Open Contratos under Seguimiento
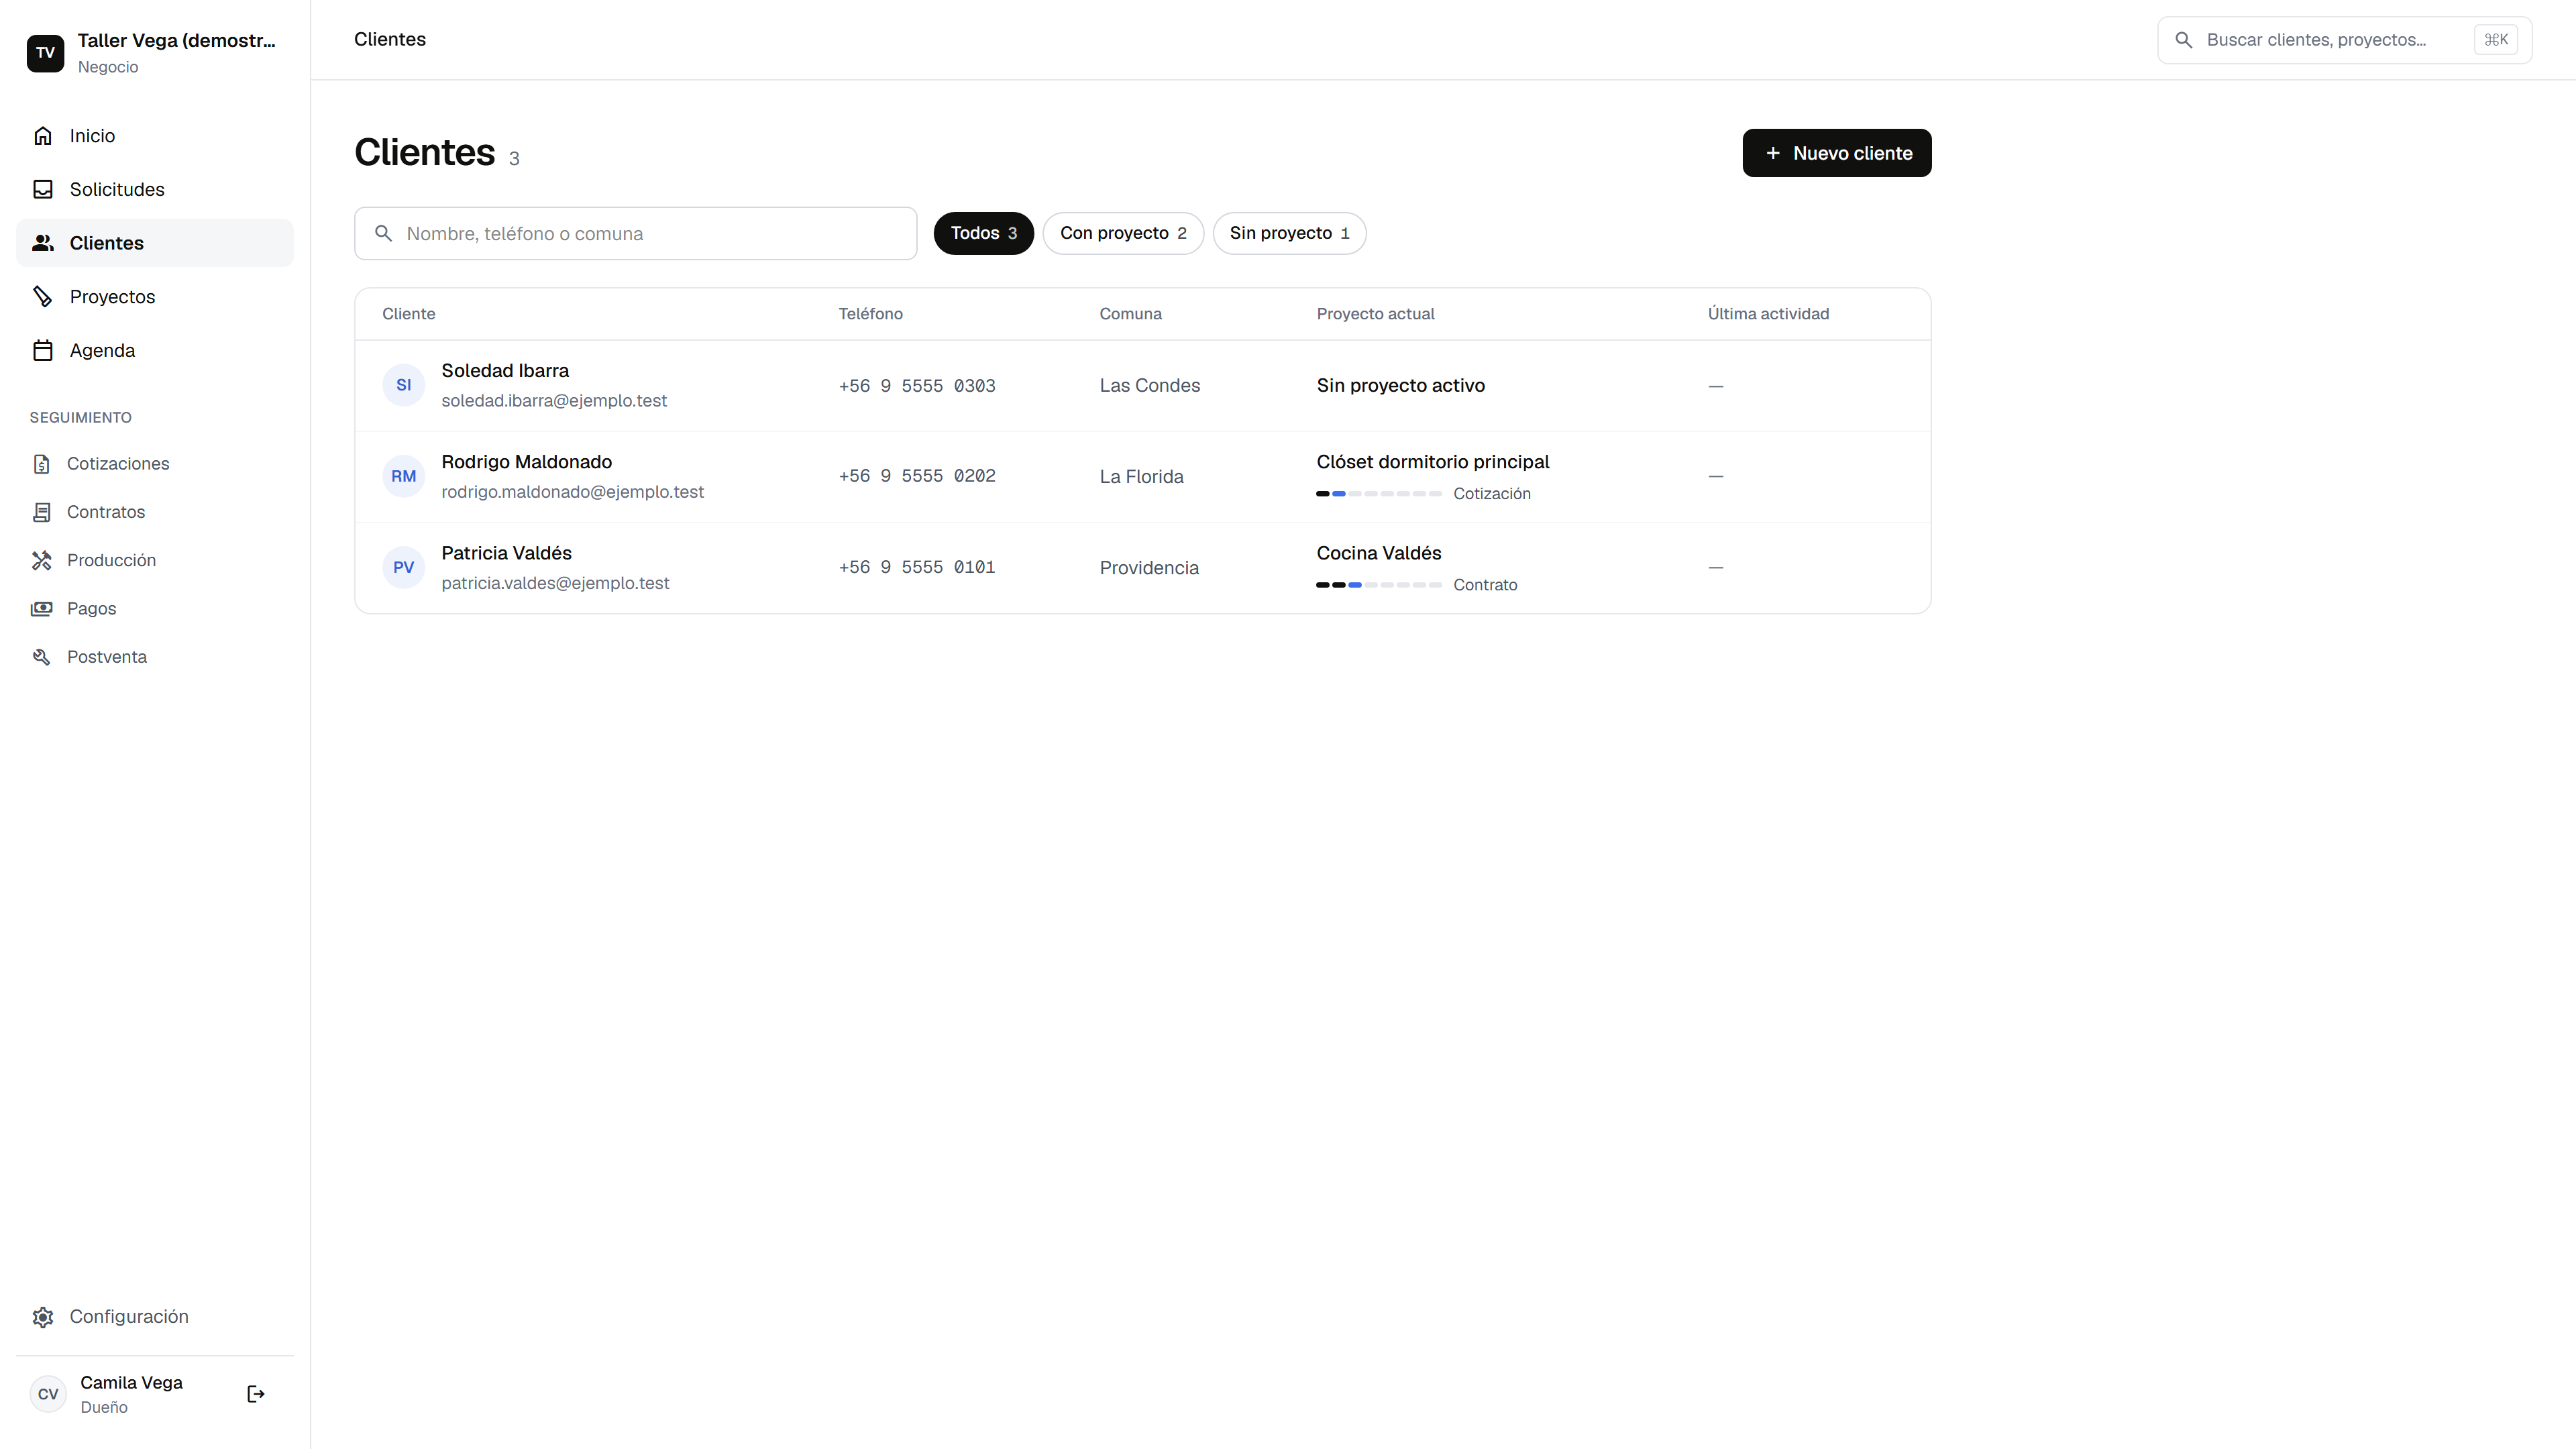Viewport: 2576px width, 1449px height. 155,512
